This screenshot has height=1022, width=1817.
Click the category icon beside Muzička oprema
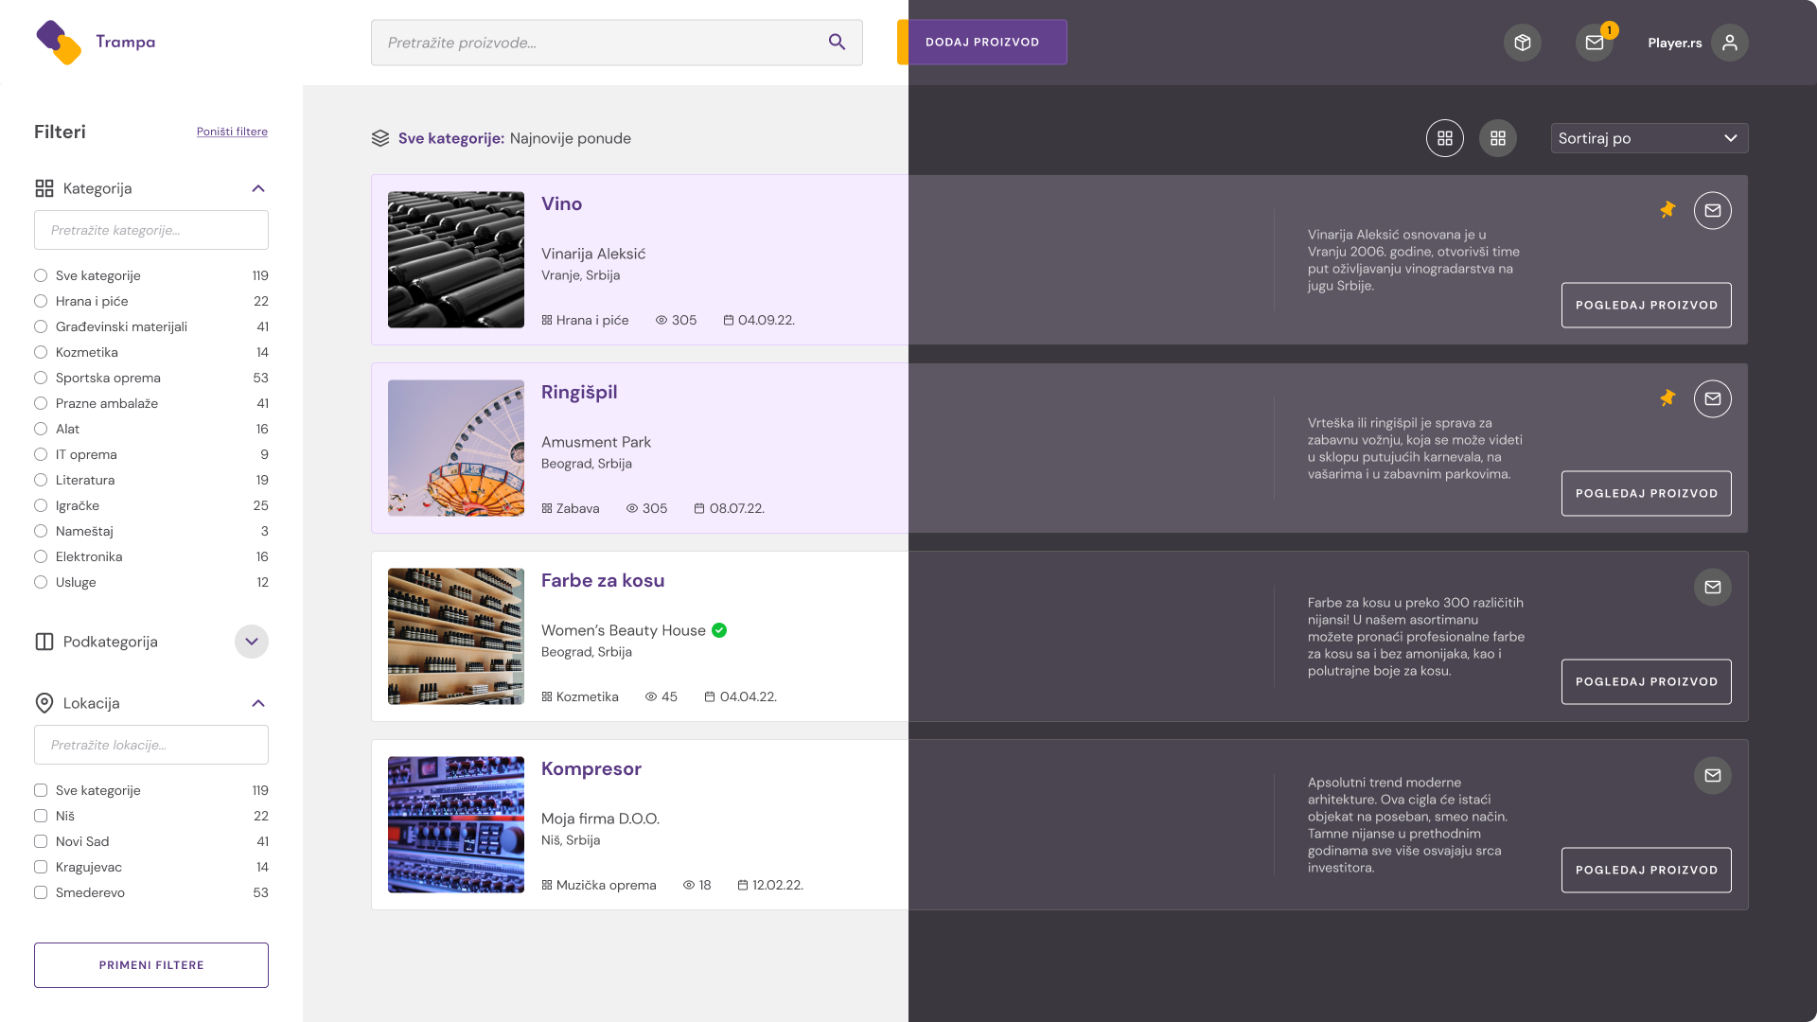click(547, 885)
